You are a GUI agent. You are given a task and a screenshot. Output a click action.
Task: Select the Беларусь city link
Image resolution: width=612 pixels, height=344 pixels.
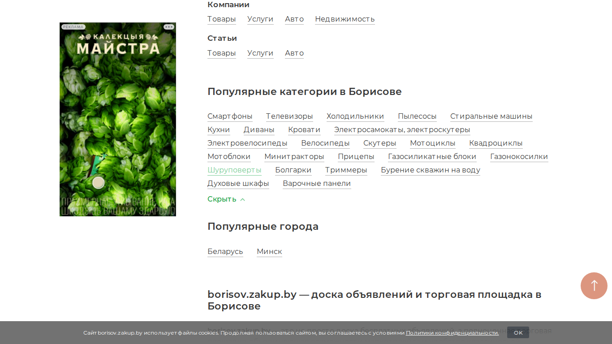[x=225, y=252]
